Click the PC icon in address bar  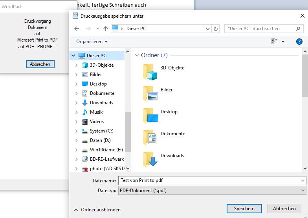click(x=115, y=29)
